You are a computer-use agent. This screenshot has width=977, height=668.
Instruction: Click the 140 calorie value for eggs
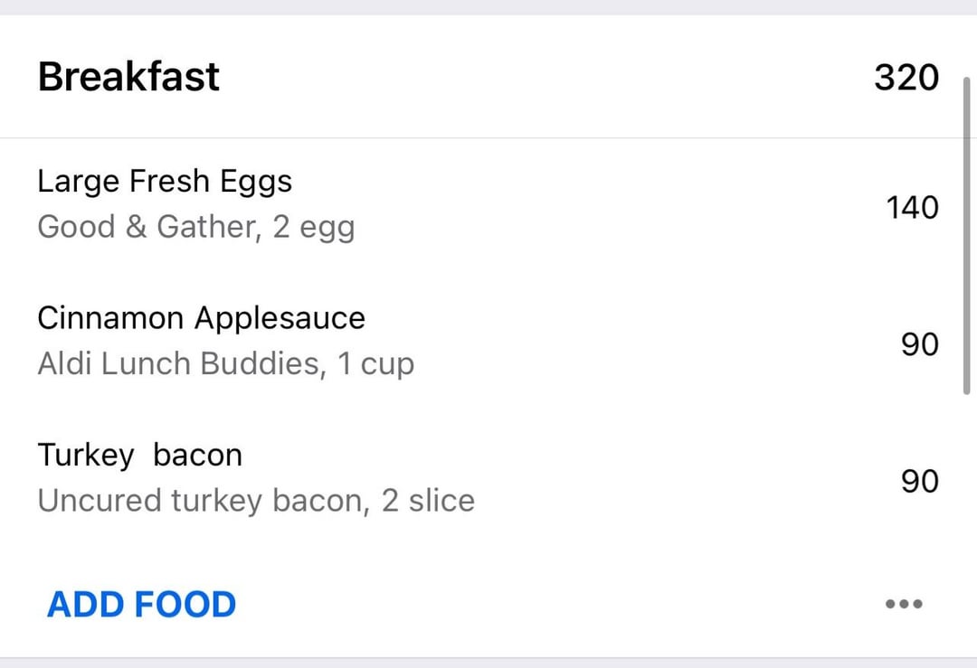click(x=912, y=207)
